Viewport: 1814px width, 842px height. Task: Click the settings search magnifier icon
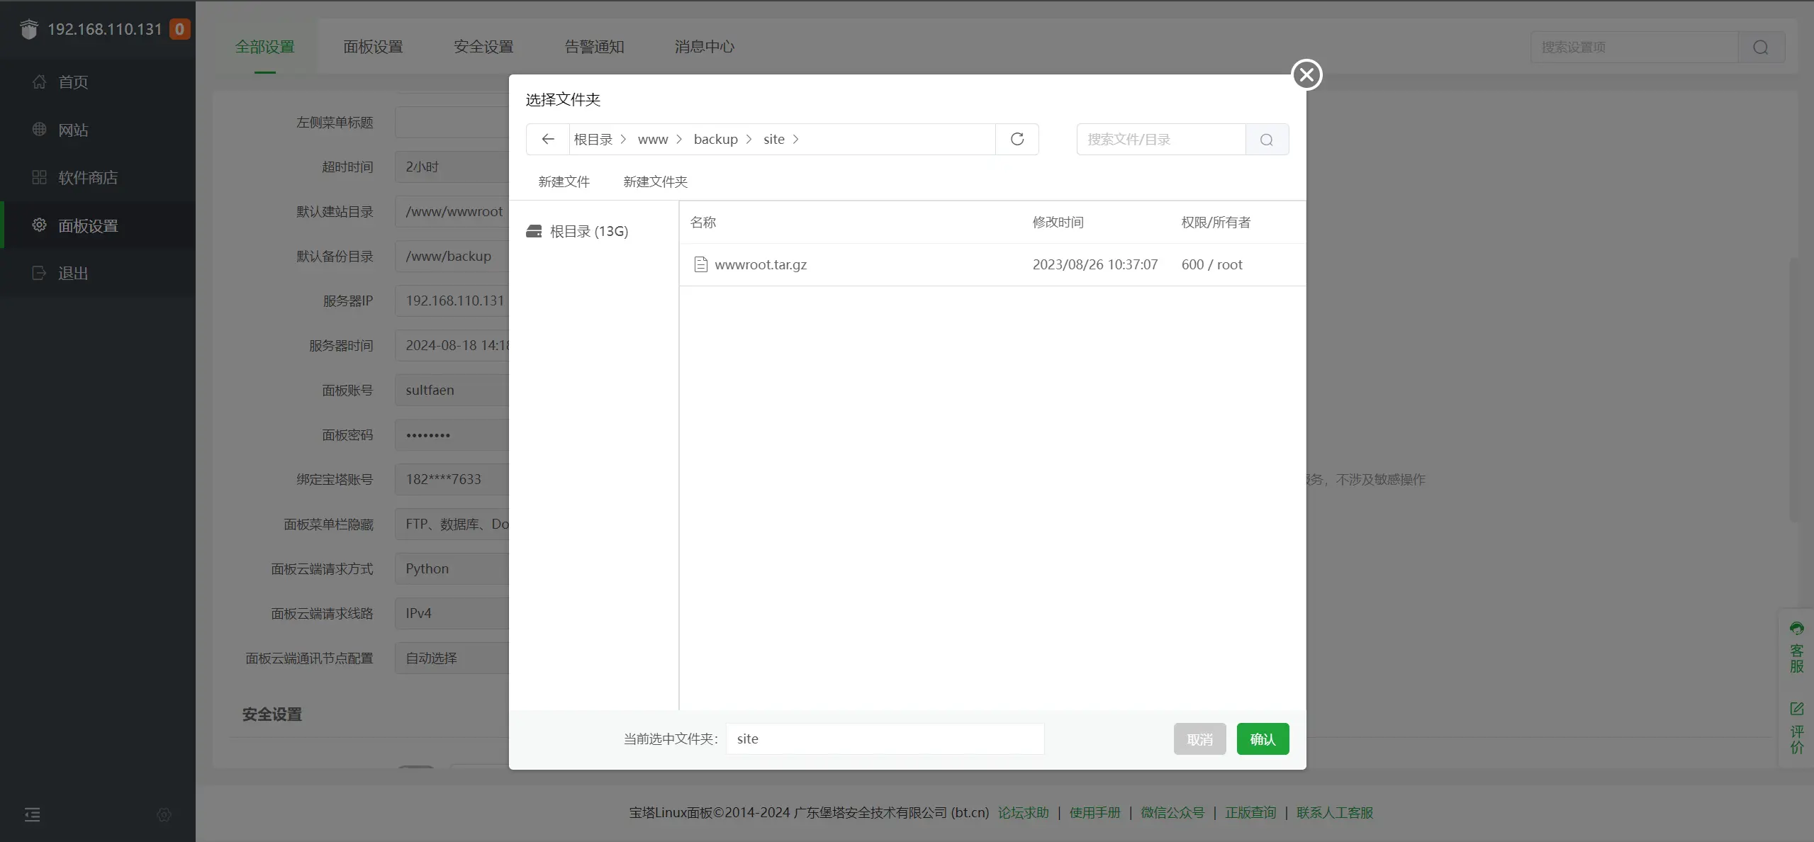point(1760,47)
